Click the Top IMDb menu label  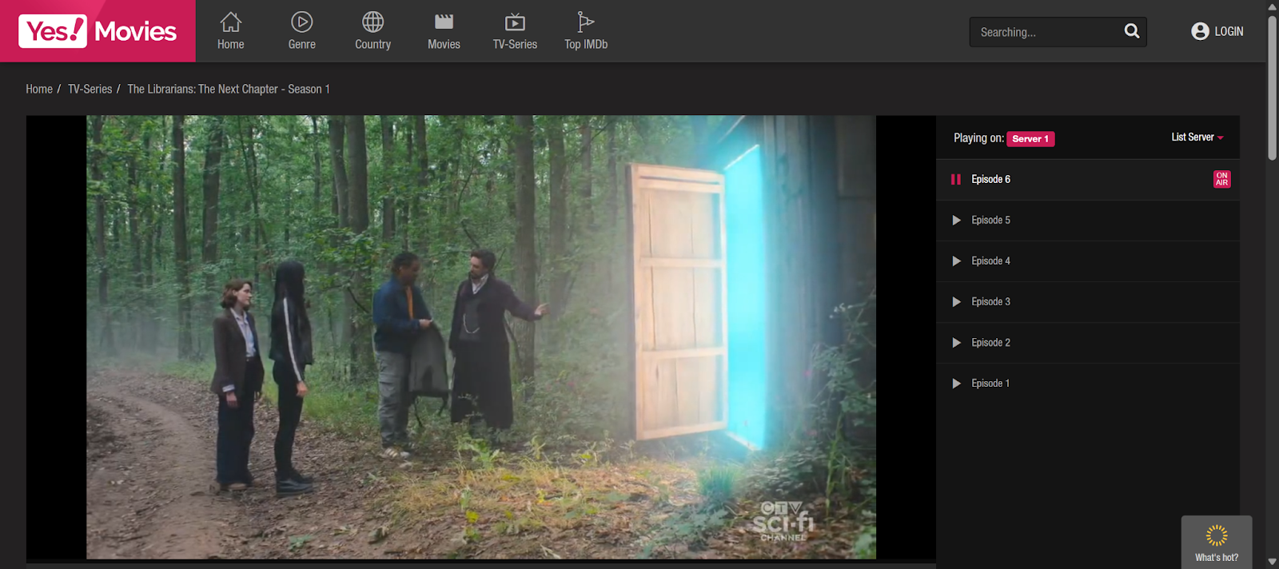tap(586, 45)
